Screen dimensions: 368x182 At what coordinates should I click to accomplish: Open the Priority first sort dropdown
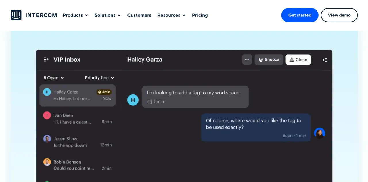[x=99, y=78]
